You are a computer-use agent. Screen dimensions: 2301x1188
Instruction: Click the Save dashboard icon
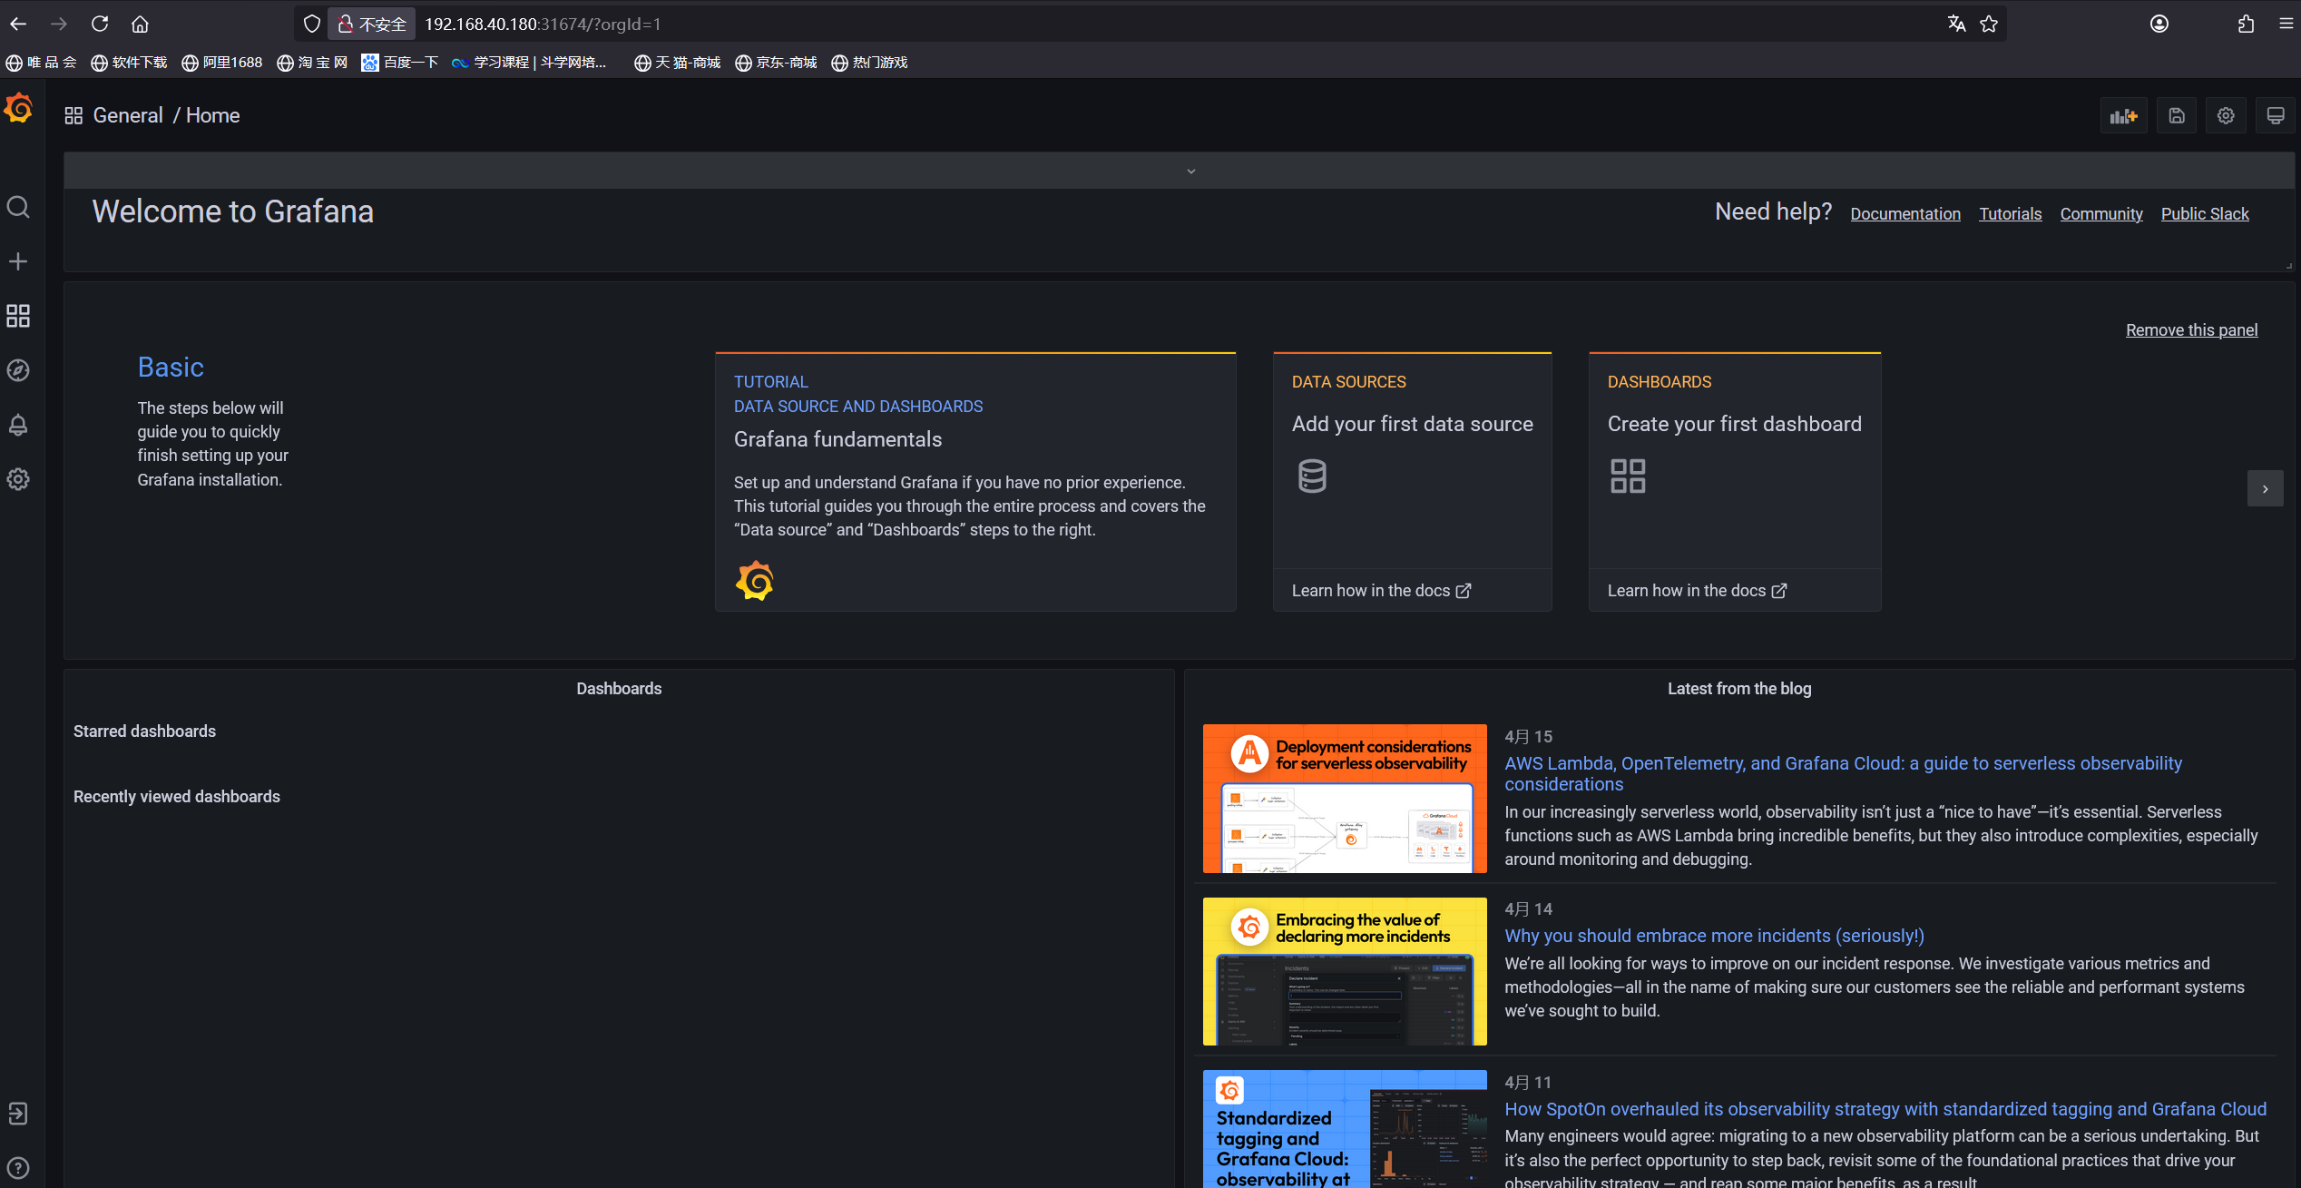2176,116
